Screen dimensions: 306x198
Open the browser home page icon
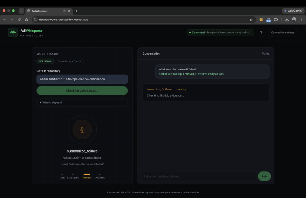coord(27,19)
